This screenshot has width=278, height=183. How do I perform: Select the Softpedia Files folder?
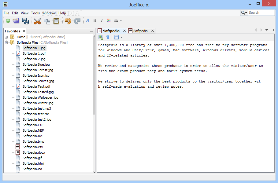[42, 42]
